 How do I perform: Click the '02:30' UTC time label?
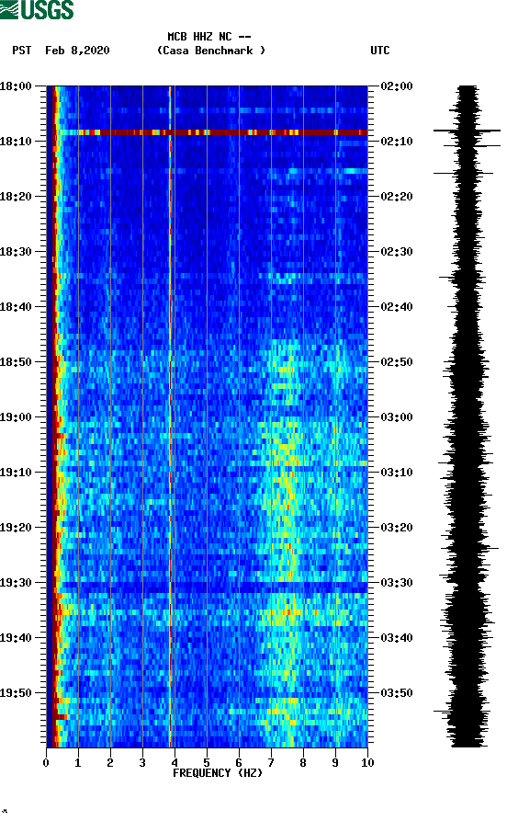click(397, 251)
